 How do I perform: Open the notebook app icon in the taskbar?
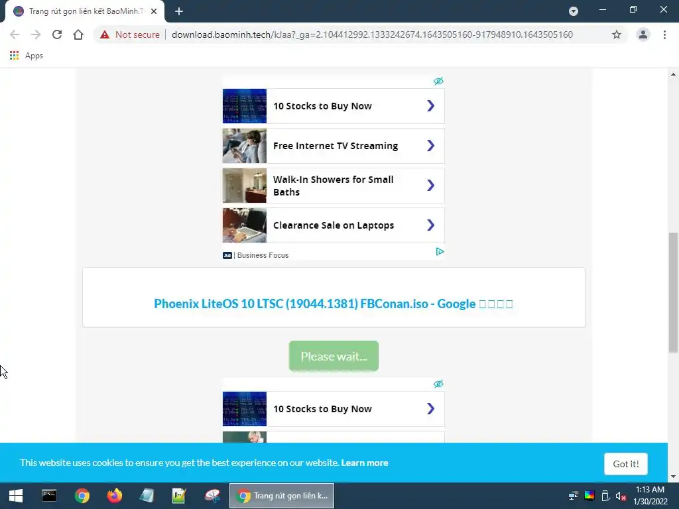coord(147,496)
